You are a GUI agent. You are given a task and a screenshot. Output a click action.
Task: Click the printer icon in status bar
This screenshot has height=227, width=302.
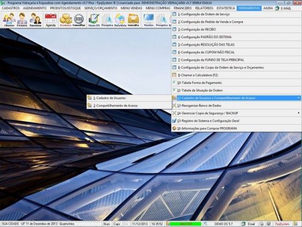[x=262, y=224]
